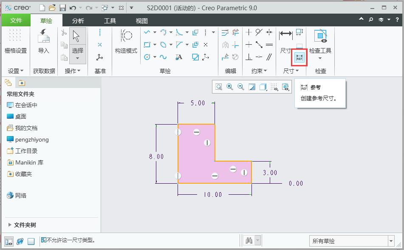Image resolution: width=404 pixels, height=250 pixels.
Task: Save the sketch via quick access bar
Action: (62, 7)
